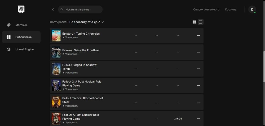This screenshot has width=265, height=126.
Task: Show options for F.I.S.T.: Forged In Shadow Torch
Action: point(198,69)
